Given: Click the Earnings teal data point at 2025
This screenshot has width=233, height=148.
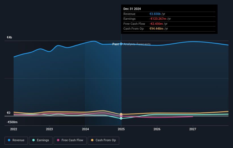Looking at the screenshot, I should tap(121, 118).
